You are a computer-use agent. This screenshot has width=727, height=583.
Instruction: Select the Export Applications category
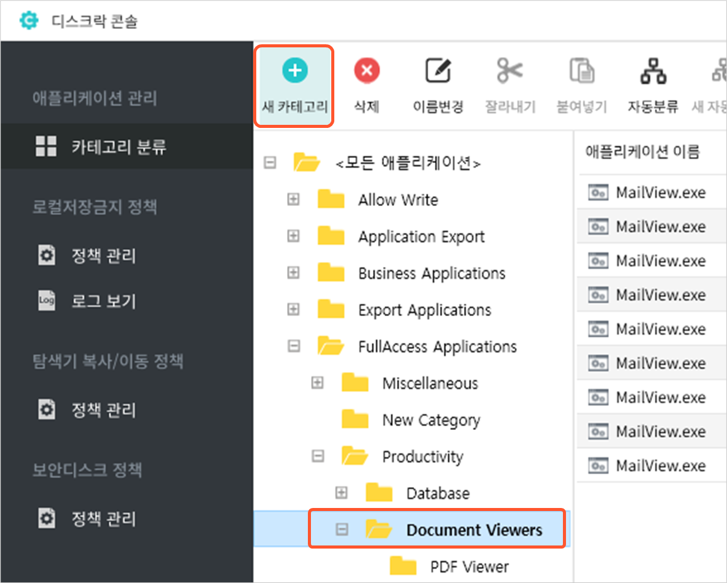(x=425, y=310)
